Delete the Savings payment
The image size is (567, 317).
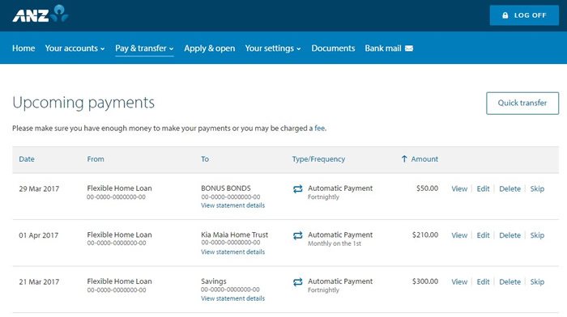(509, 282)
